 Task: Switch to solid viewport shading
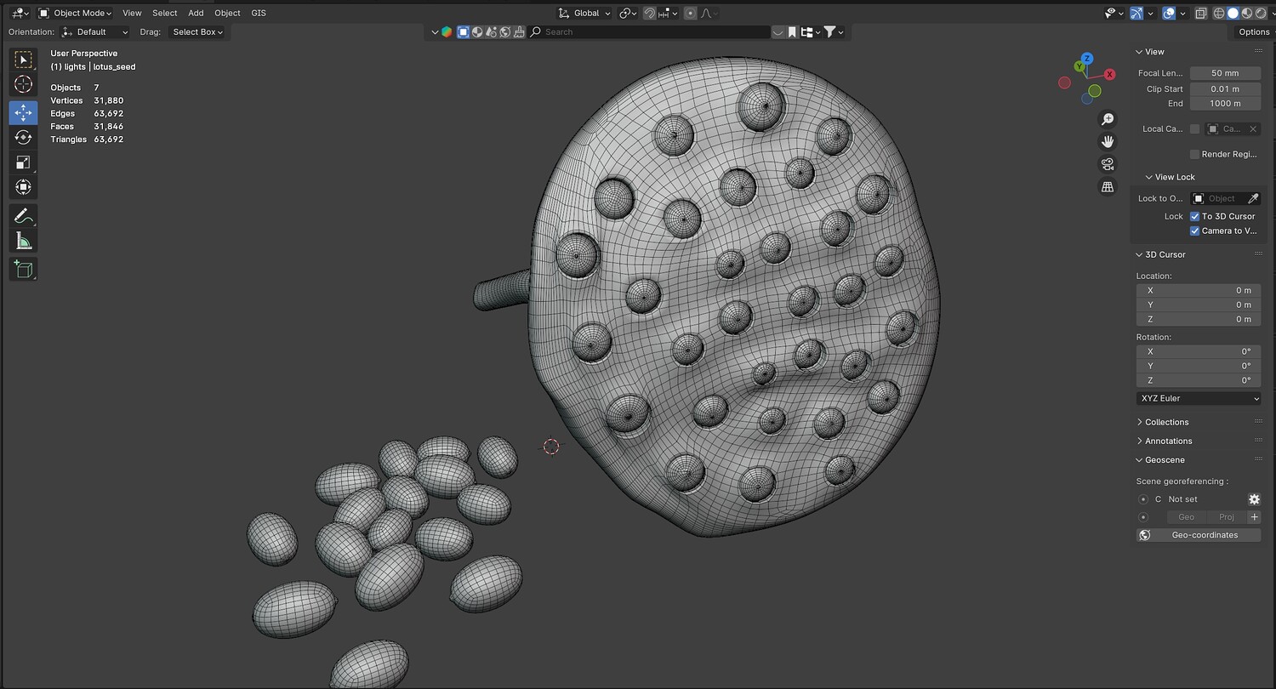(1233, 13)
